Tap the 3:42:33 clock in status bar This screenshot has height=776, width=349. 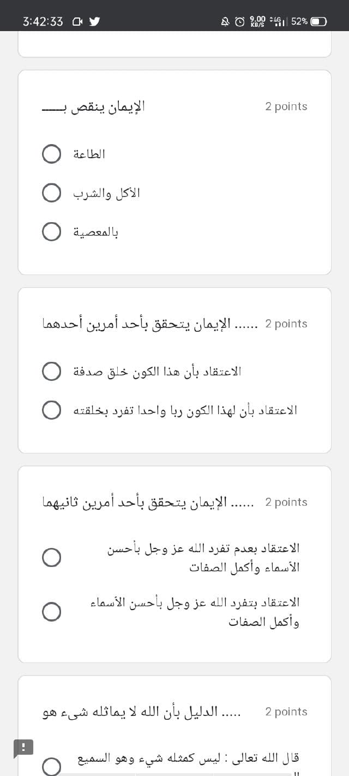pos(43,22)
